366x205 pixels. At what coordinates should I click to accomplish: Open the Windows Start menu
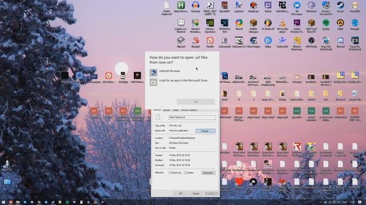3,202
